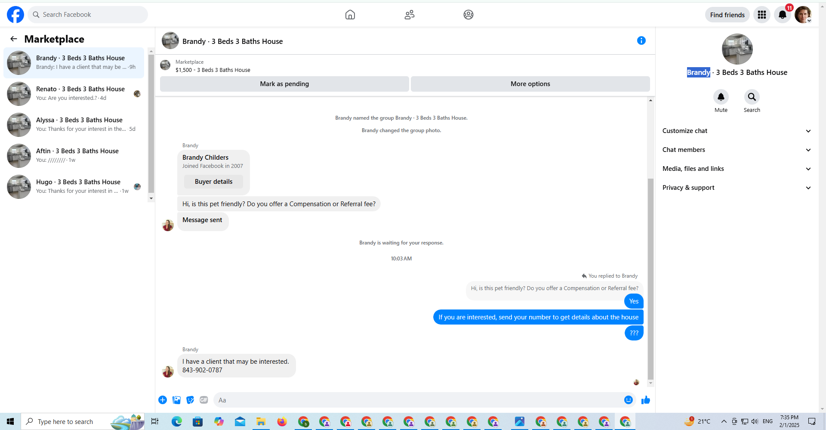This screenshot has width=826, height=430.
Task: Expand Media, files and links section
Action: point(737,169)
